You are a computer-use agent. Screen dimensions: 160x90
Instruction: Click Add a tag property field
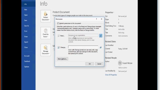click(121, 33)
